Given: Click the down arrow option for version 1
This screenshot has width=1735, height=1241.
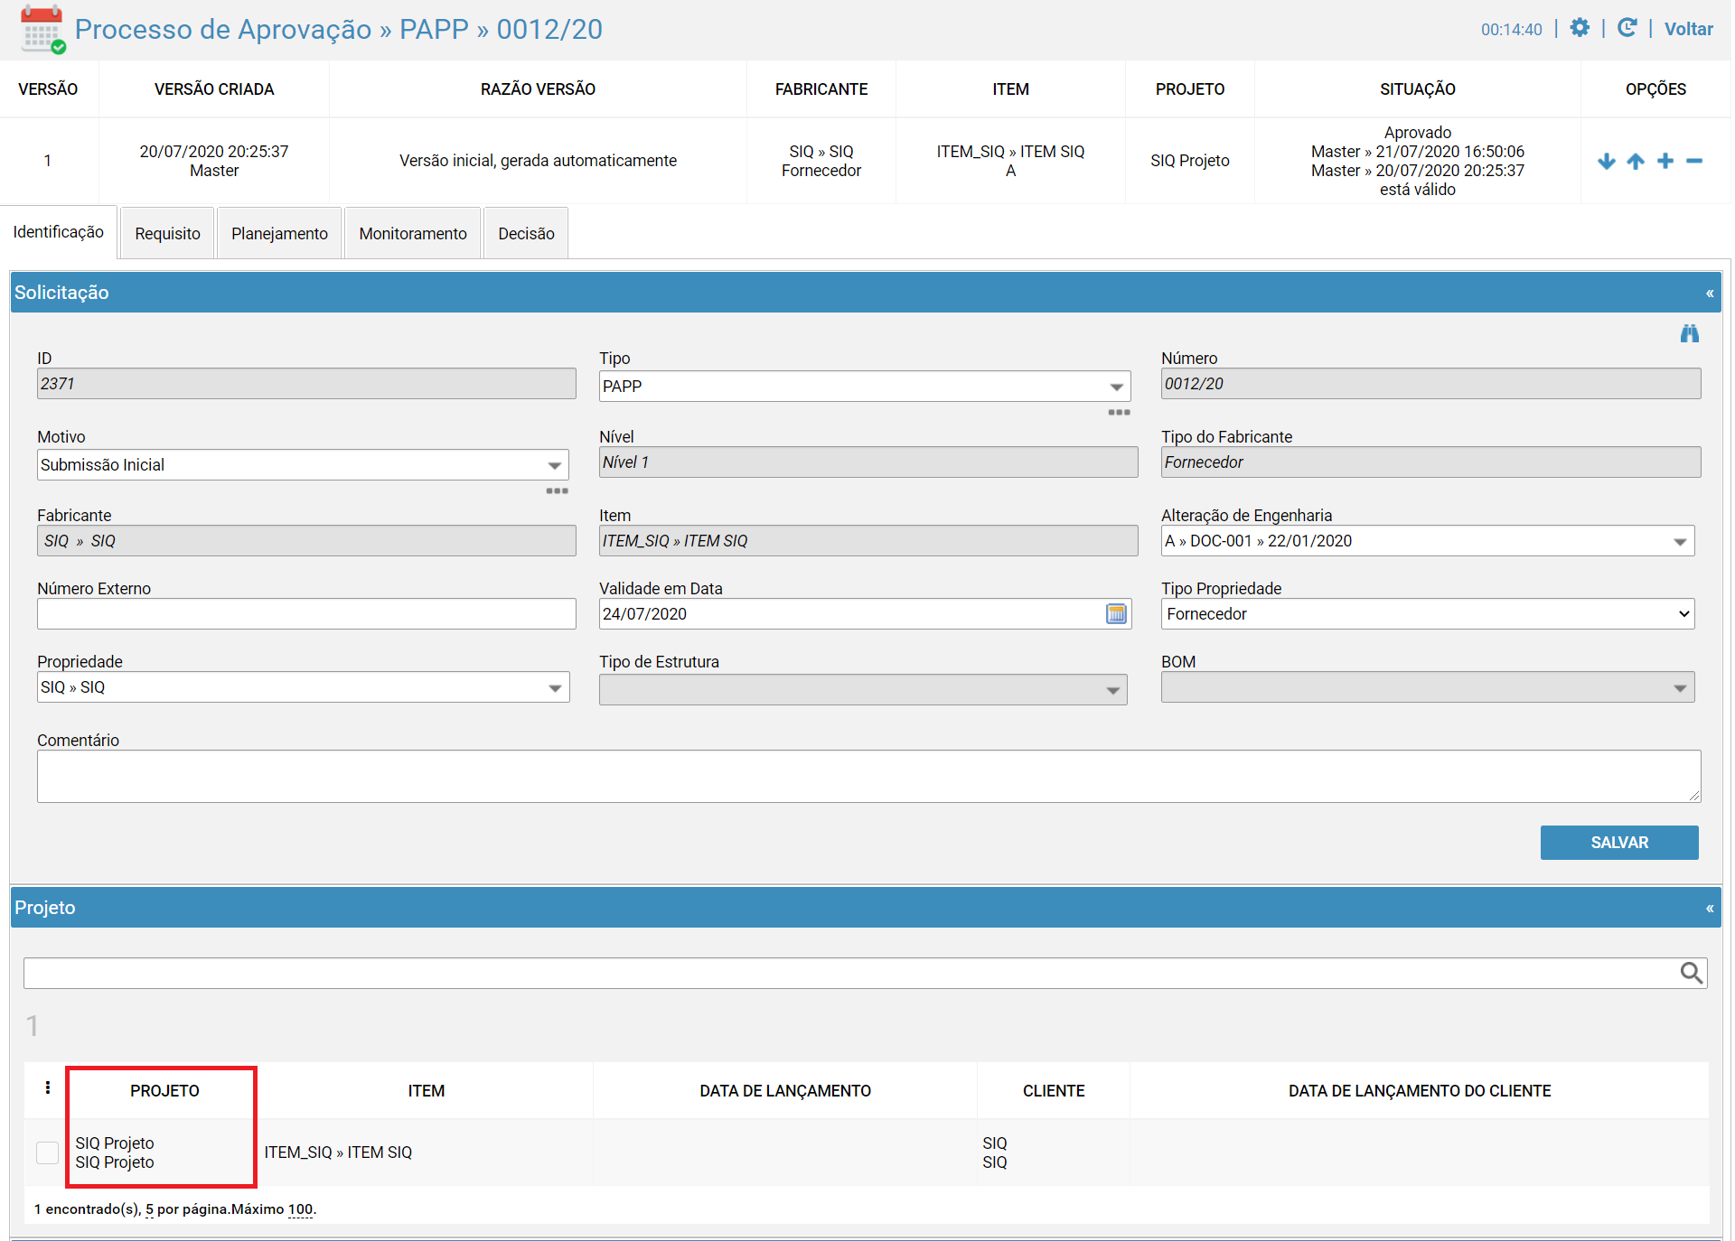Looking at the screenshot, I should pos(1606,161).
